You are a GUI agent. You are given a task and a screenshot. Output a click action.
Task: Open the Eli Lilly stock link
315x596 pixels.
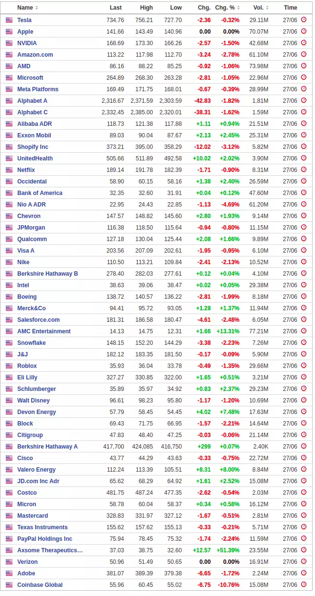click(27, 377)
